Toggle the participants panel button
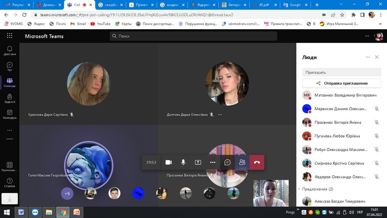 click(242, 162)
